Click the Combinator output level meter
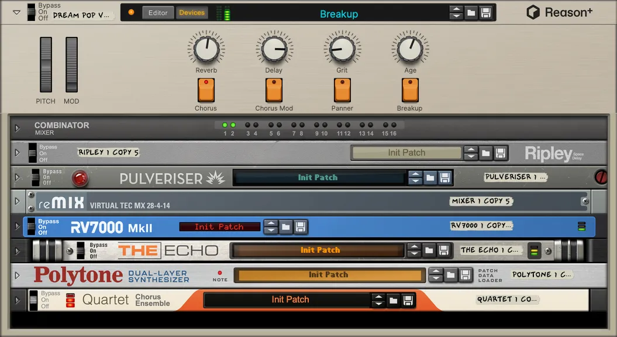The height and width of the screenshot is (337, 617). tap(223, 13)
